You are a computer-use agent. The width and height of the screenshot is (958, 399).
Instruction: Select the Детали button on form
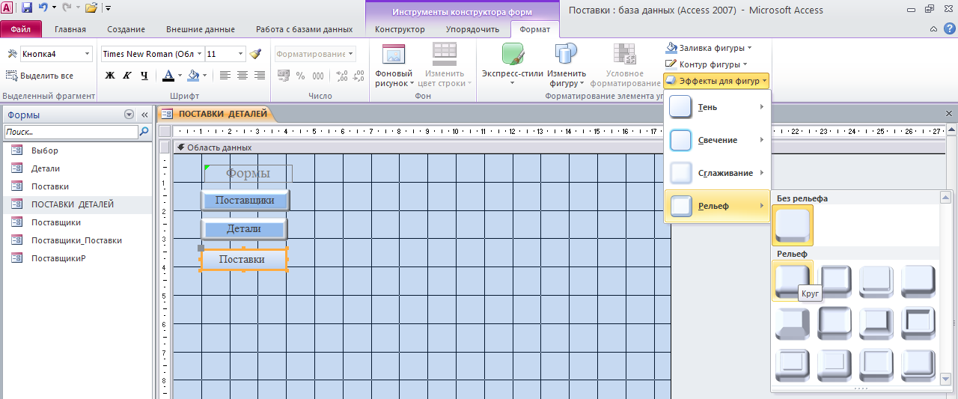tap(244, 229)
